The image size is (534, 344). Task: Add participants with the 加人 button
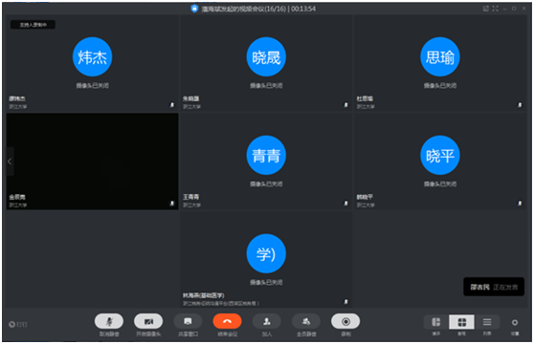point(267,321)
